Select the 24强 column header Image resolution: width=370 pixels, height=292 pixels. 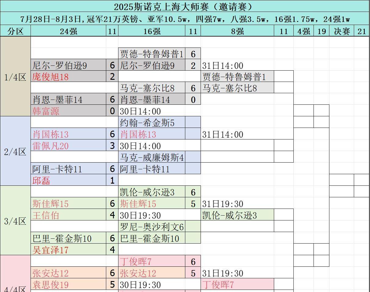(x=68, y=31)
